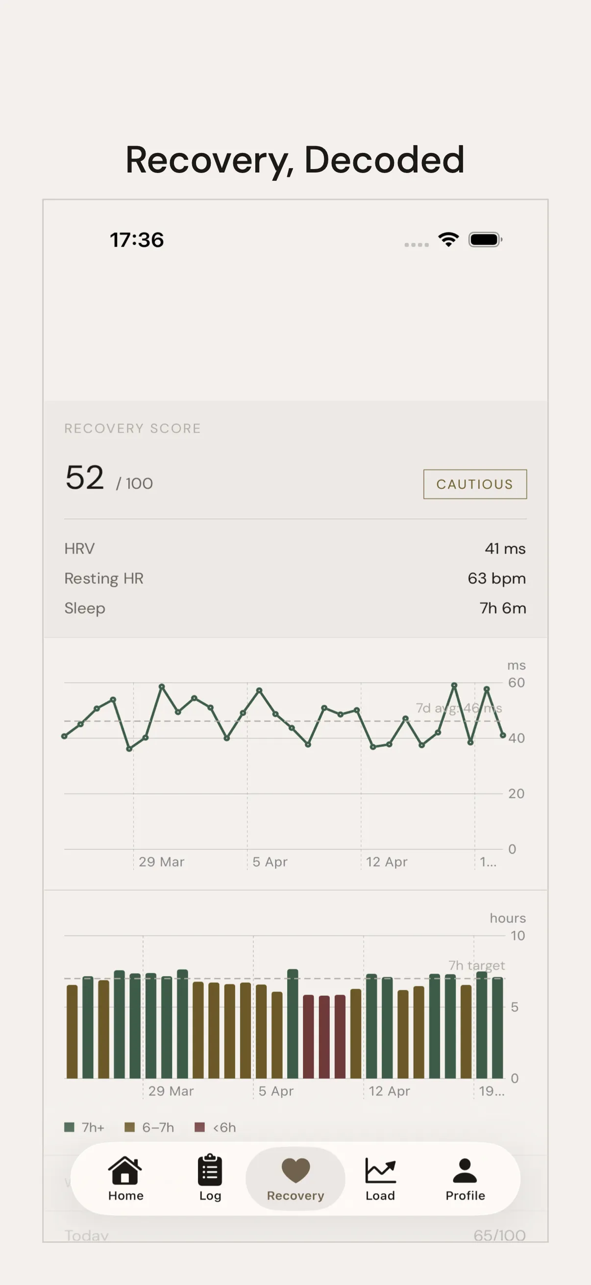The width and height of the screenshot is (591, 1285).
Task: Select the 41 ms HRV value
Action: click(505, 549)
